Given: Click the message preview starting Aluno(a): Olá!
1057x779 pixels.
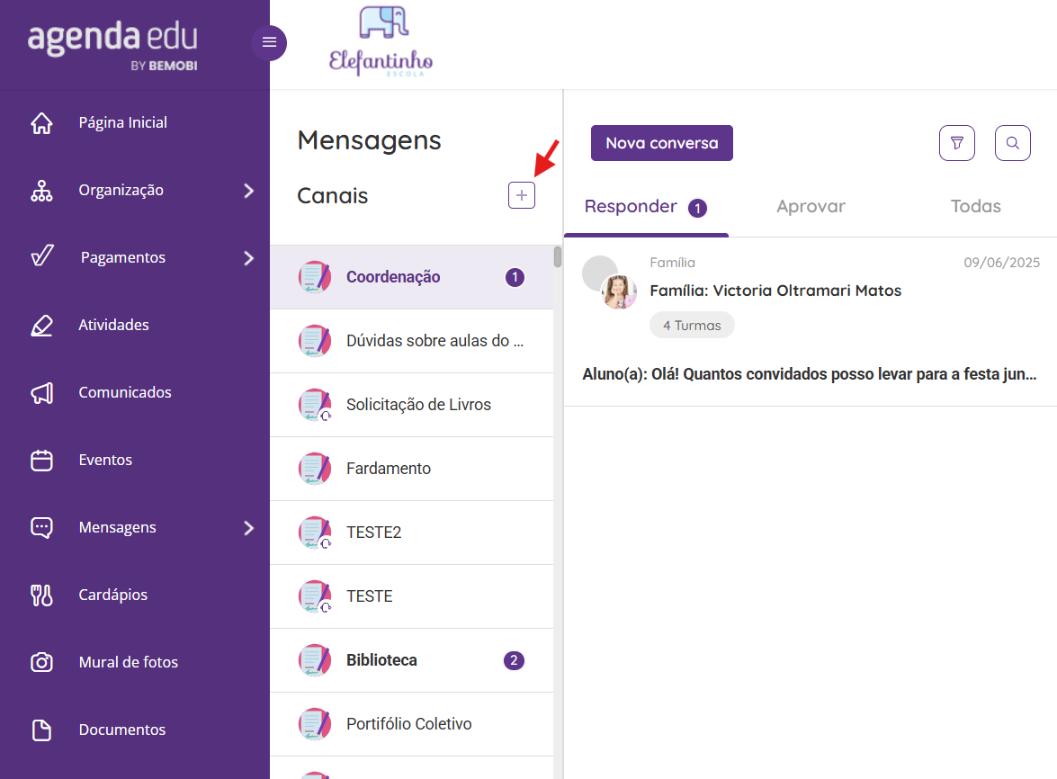Looking at the screenshot, I should pos(810,374).
